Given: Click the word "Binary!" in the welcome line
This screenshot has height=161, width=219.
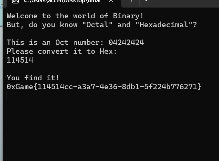Looking at the screenshot, I should click(128, 16).
